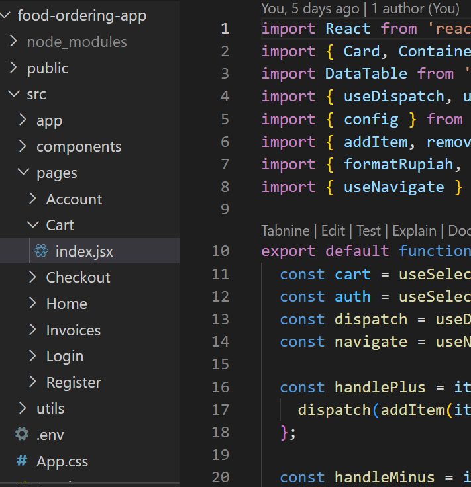Image resolution: width=471 pixels, height=487 pixels.
Task: Select the components folder label
Action: click(x=79, y=147)
